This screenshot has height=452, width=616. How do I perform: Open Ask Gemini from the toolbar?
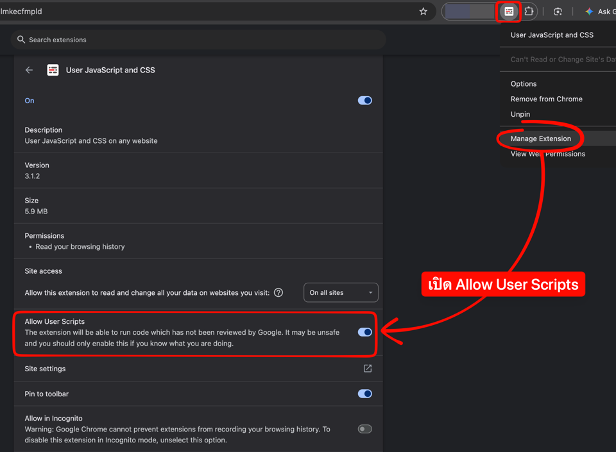[600, 12]
